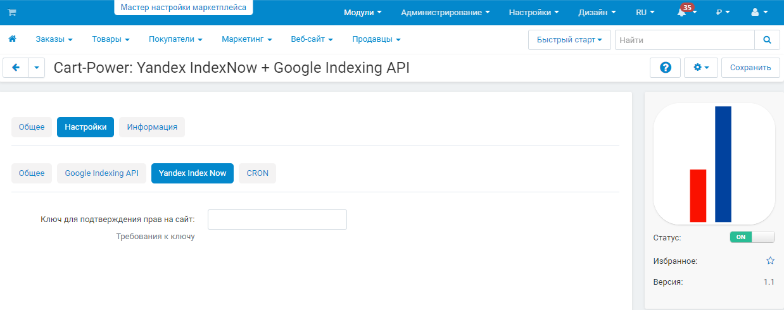
Task: Switch to the Информация tab
Action: point(152,127)
